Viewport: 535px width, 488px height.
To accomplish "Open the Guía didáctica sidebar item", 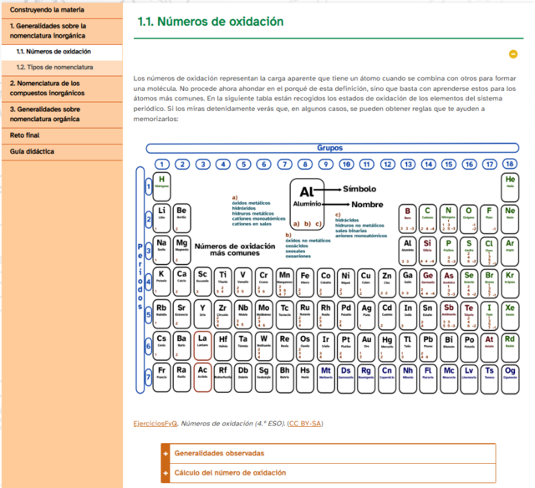I will click(x=33, y=152).
